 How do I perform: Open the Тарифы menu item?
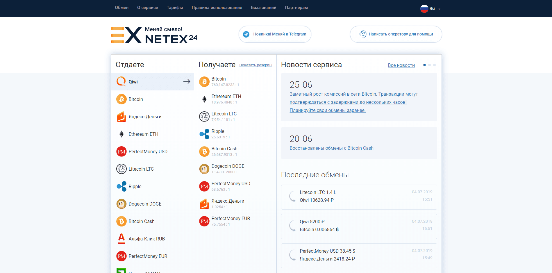click(174, 8)
